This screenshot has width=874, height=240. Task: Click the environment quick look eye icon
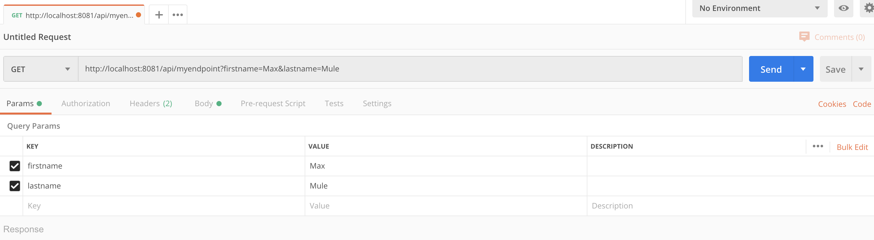point(843,8)
